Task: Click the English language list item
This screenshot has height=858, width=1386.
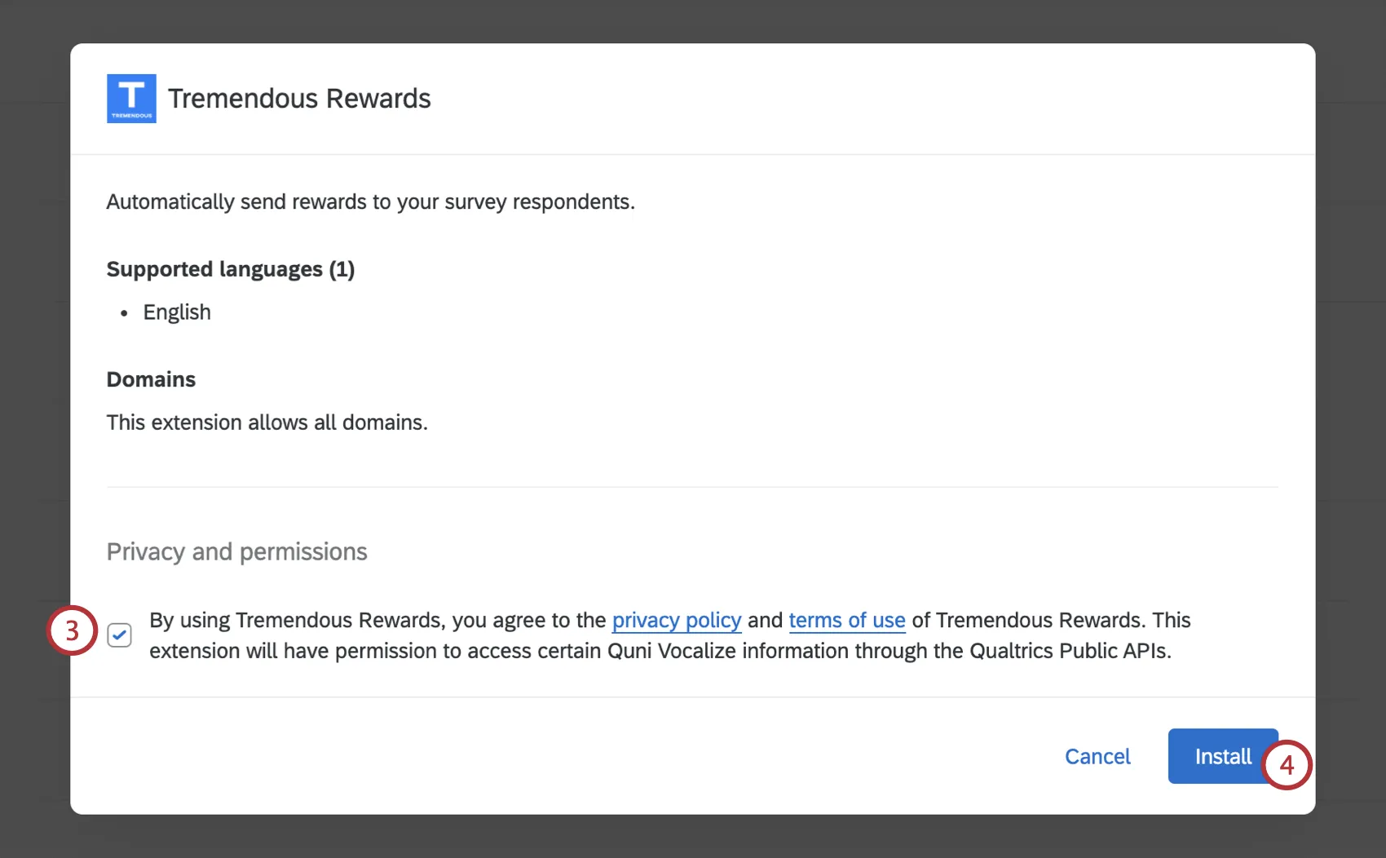Action: 177,312
